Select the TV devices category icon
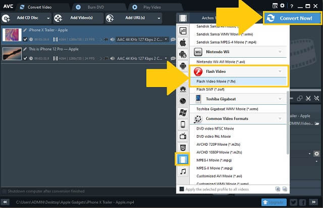 183,136
